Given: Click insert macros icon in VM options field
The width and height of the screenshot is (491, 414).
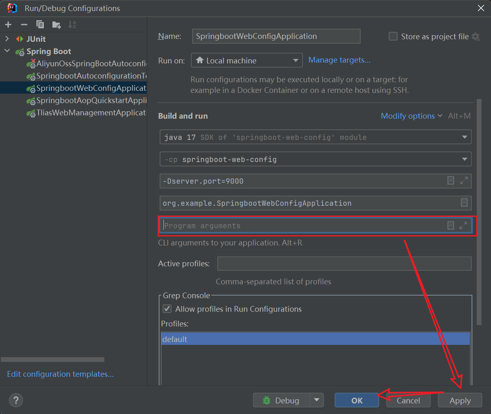Looking at the screenshot, I should (450, 180).
